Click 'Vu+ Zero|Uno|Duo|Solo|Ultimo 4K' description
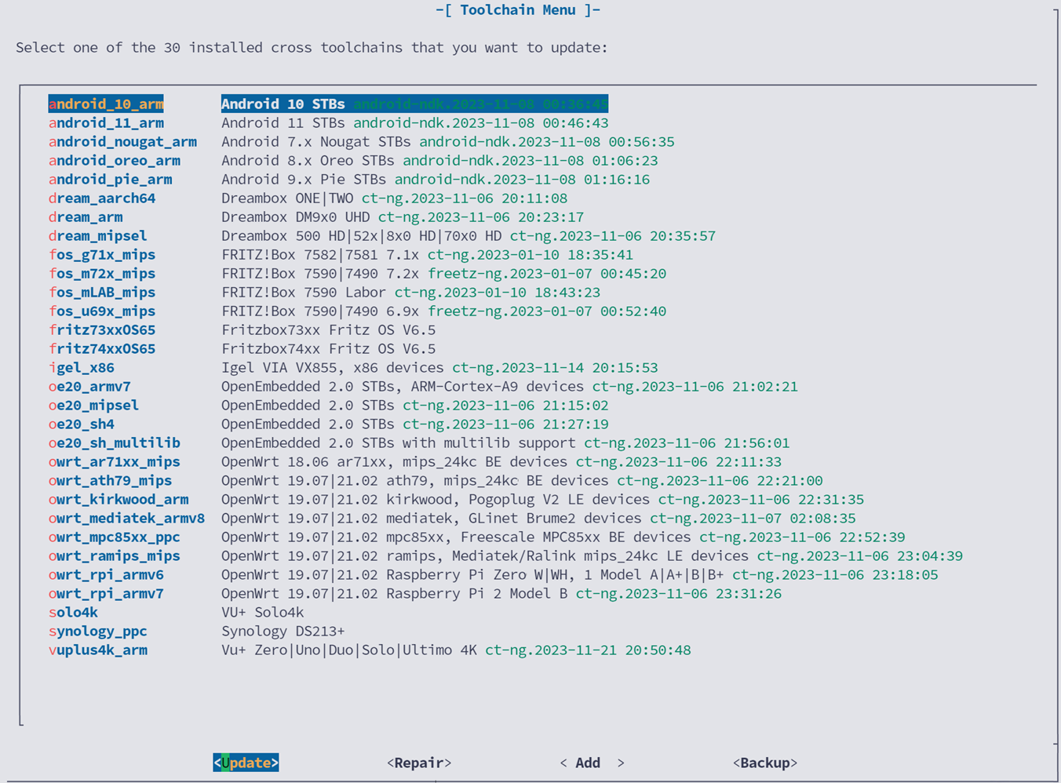This screenshot has height=783, width=1061. (x=348, y=650)
